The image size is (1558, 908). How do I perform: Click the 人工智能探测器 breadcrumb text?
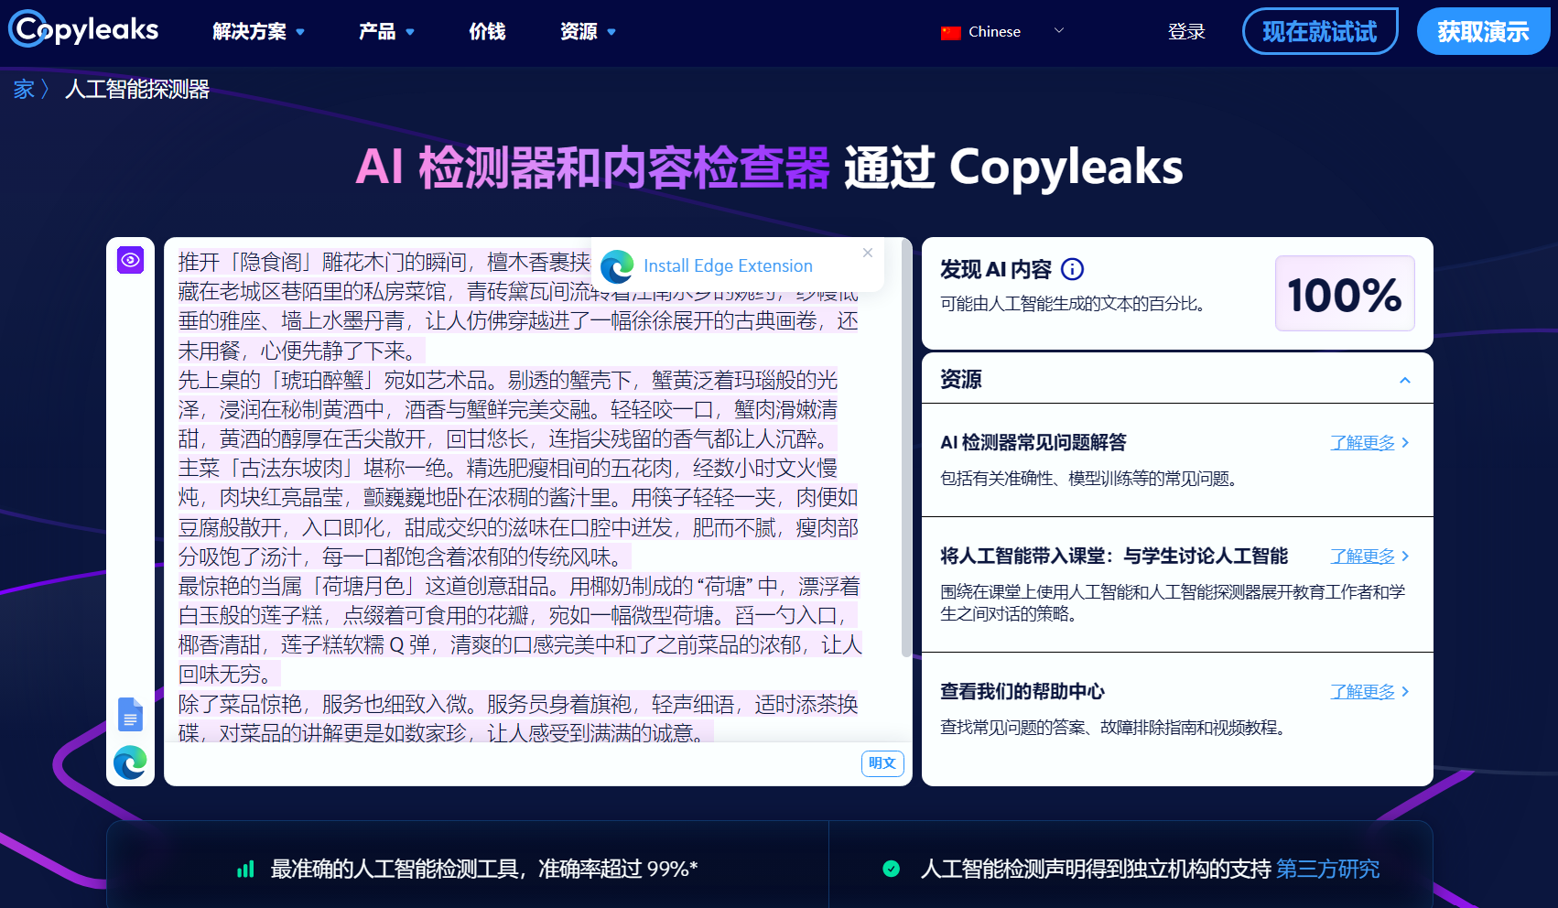tap(137, 89)
